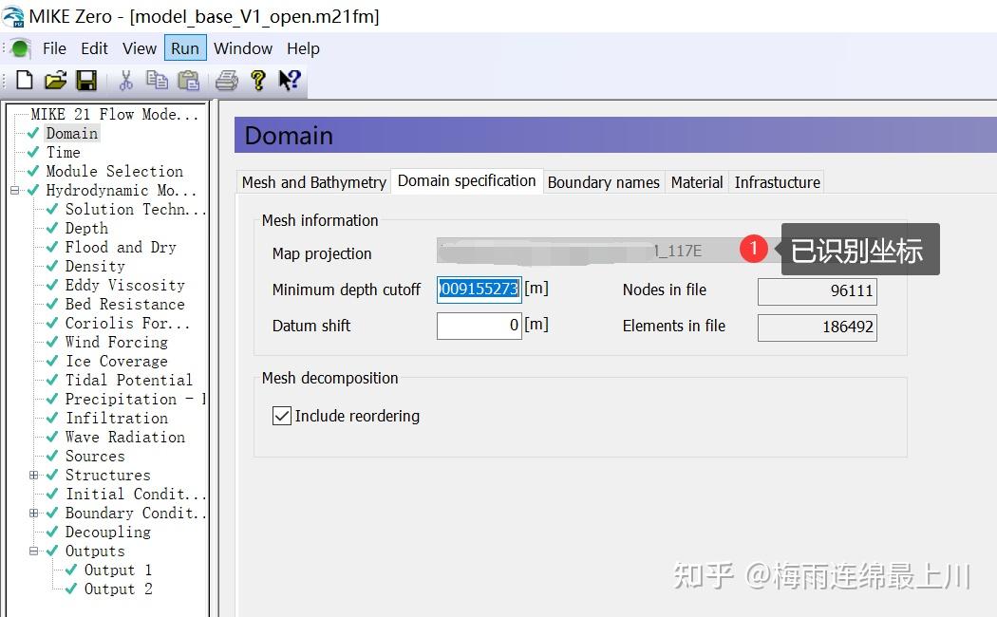Open the Infrastucture tab
Viewport: 997px width, 617px height.
point(777,182)
